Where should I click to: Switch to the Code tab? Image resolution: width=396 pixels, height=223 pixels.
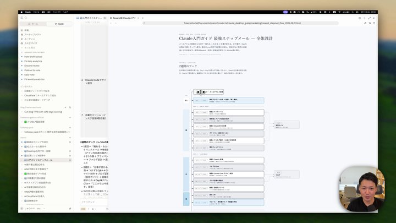click(x=59, y=24)
